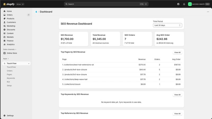Expand the Sales channels section
The image size is (212, 119).
tap(10, 49)
